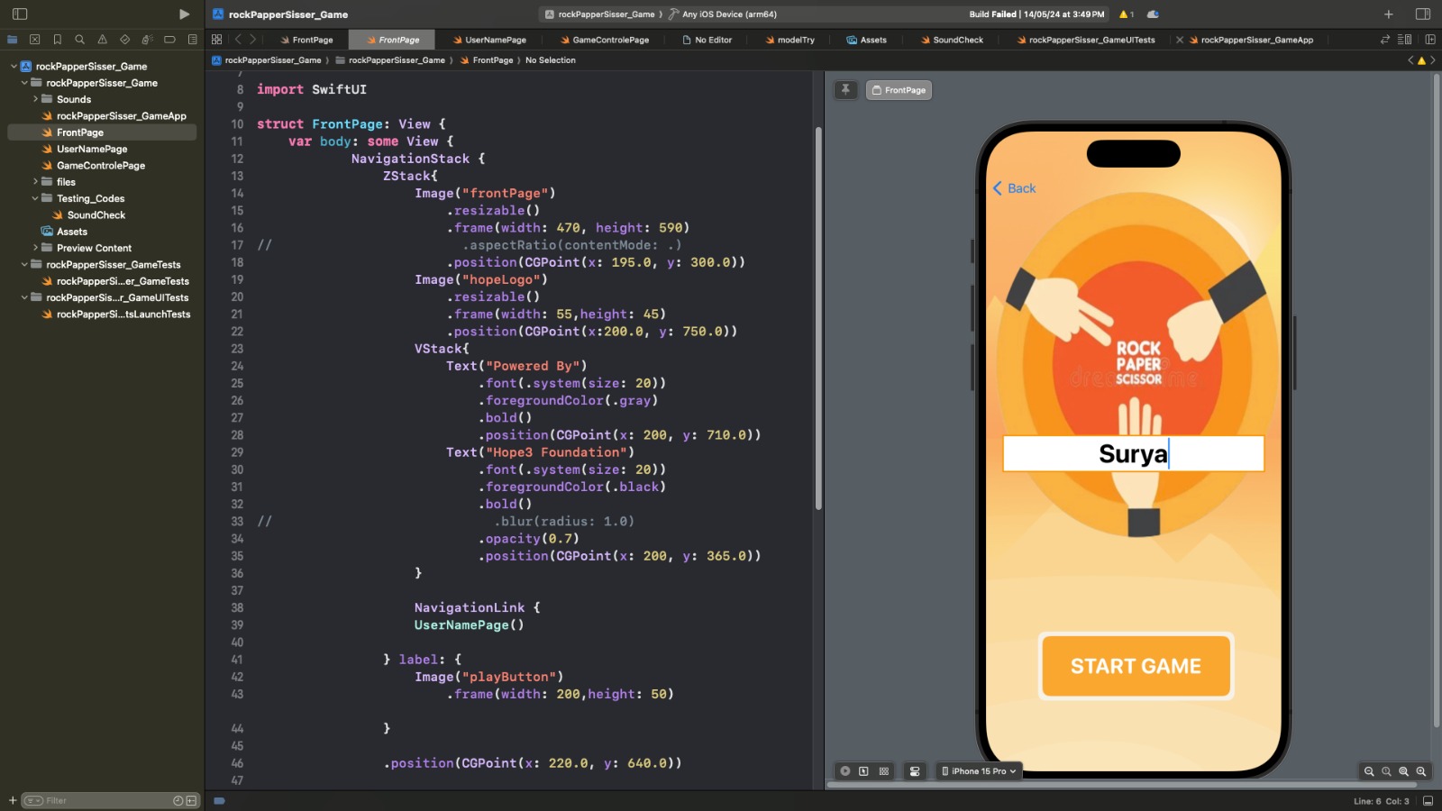Open the Issue navigator warning icon
Image resolution: width=1442 pixels, height=811 pixels.
[x=103, y=40]
